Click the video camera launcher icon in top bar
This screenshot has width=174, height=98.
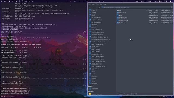(x=29, y=1)
